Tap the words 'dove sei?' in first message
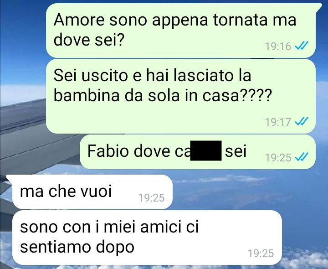Screen dimensions: 328x269 point(89,40)
